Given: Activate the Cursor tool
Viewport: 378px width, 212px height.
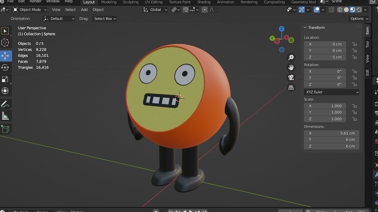Looking at the screenshot, I should (5, 43).
